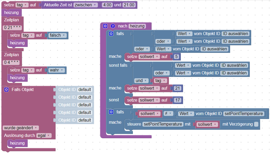Click Zeitplan label above 0 21 * * *
This screenshot has width=271, height=153.
click(11, 20)
